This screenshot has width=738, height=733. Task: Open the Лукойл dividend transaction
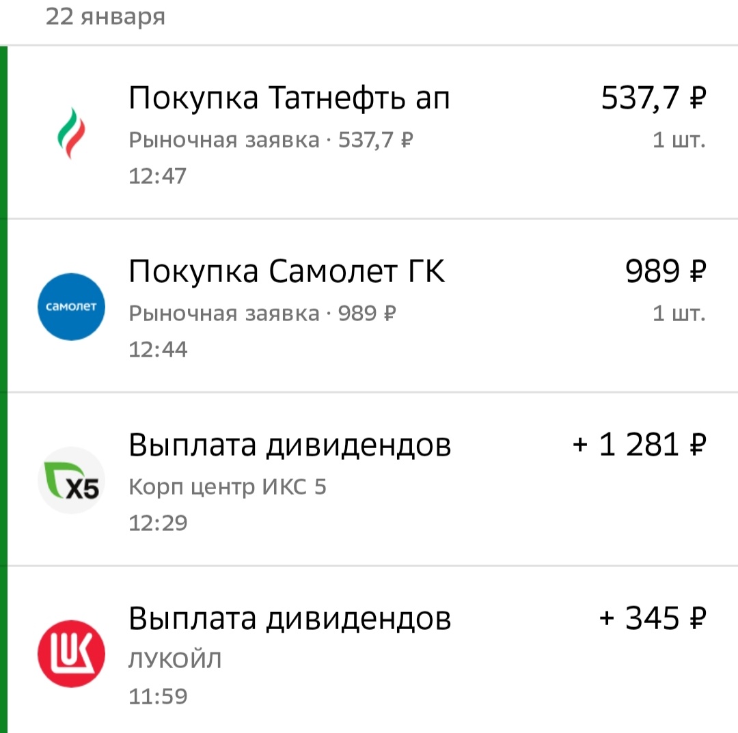click(x=290, y=618)
